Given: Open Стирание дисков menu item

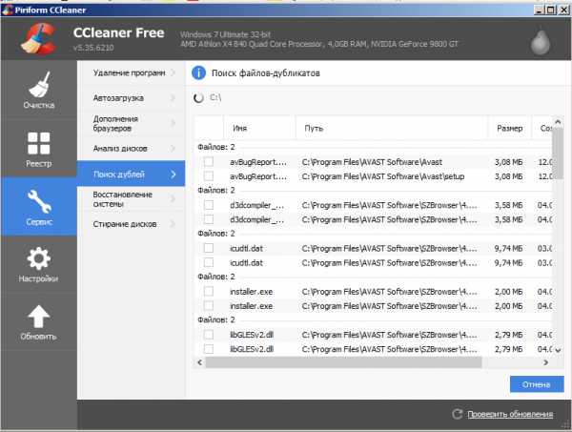Looking at the screenshot, I should (132, 224).
